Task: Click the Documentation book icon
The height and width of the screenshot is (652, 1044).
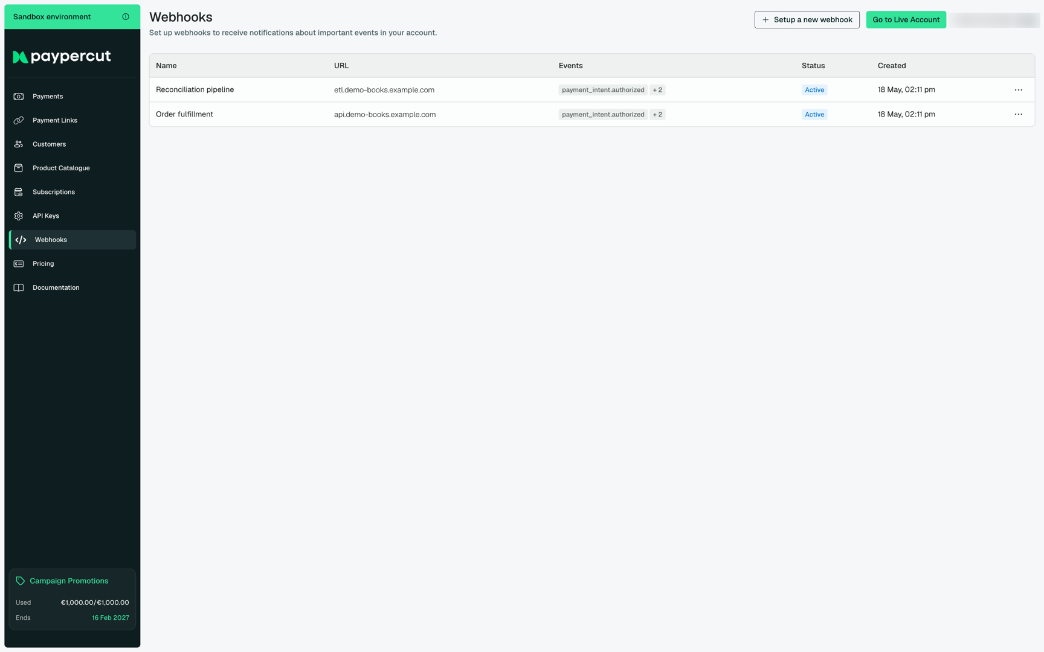Action: click(19, 288)
